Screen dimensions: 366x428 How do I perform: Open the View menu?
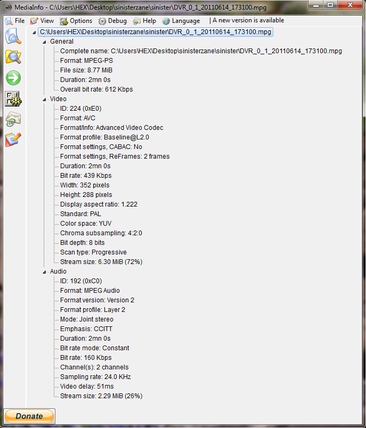click(x=42, y=21)
